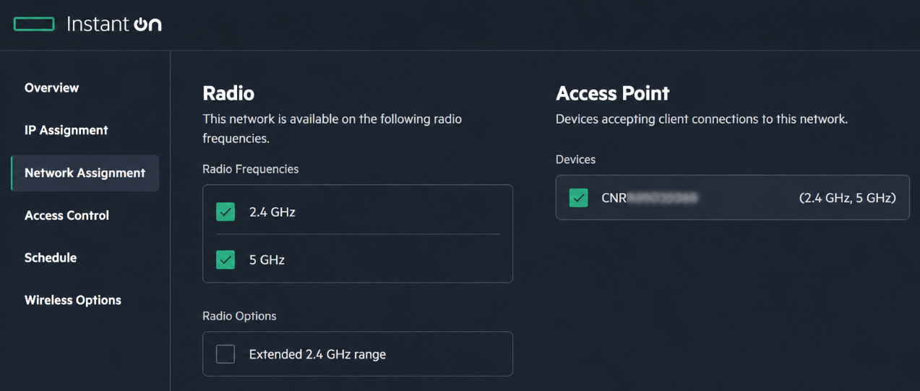Click the CNR device serial name
The height and width of the screenshot is (391, 920).
649,197
